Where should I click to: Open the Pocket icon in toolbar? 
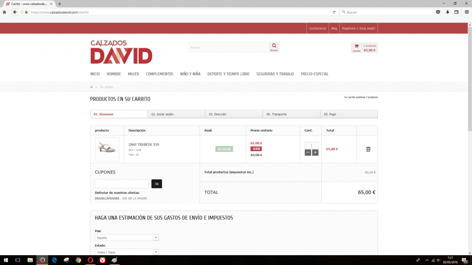(x=438, y=12)
